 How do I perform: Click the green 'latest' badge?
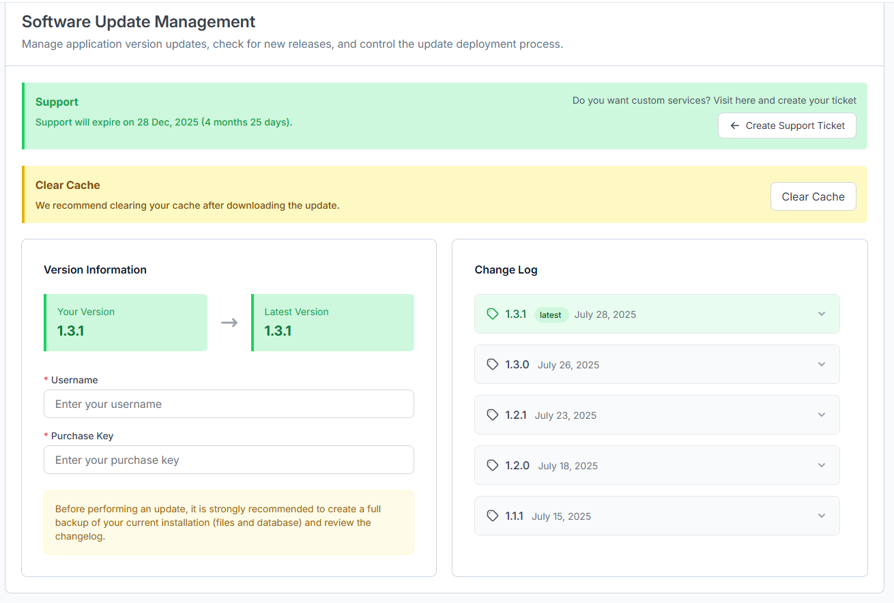point(551,314)
